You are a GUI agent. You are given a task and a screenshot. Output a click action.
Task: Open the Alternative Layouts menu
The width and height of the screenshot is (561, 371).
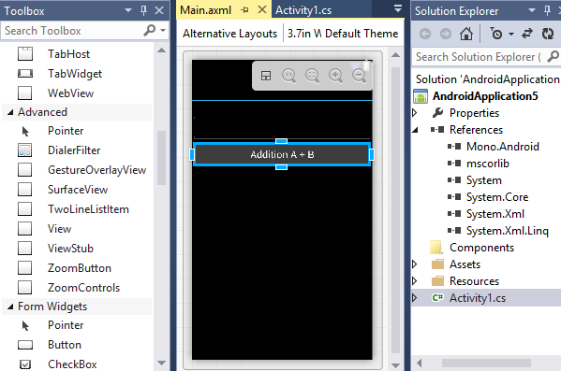229,34
